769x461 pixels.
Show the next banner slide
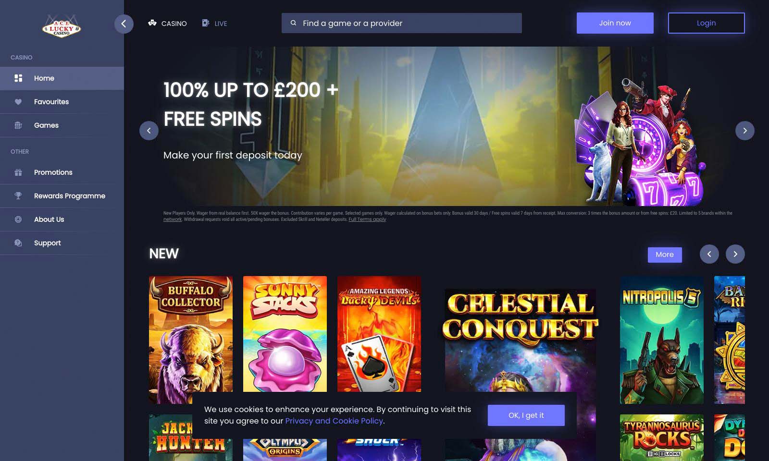[x=745, y=131]
